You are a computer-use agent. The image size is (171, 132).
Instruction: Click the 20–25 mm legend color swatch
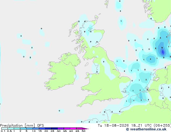coord(48,128)
